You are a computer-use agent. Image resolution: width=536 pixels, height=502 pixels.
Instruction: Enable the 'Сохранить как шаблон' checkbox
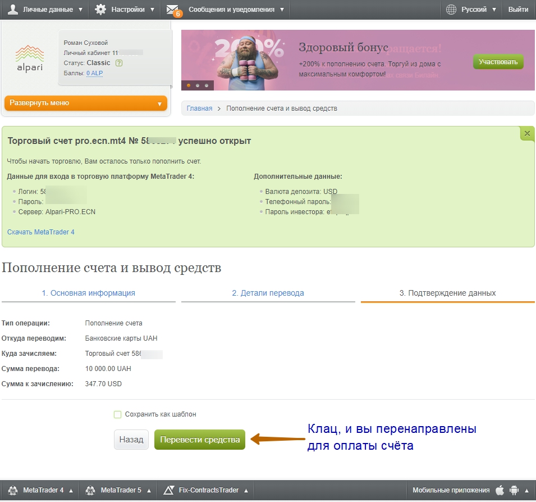point(118,414)
